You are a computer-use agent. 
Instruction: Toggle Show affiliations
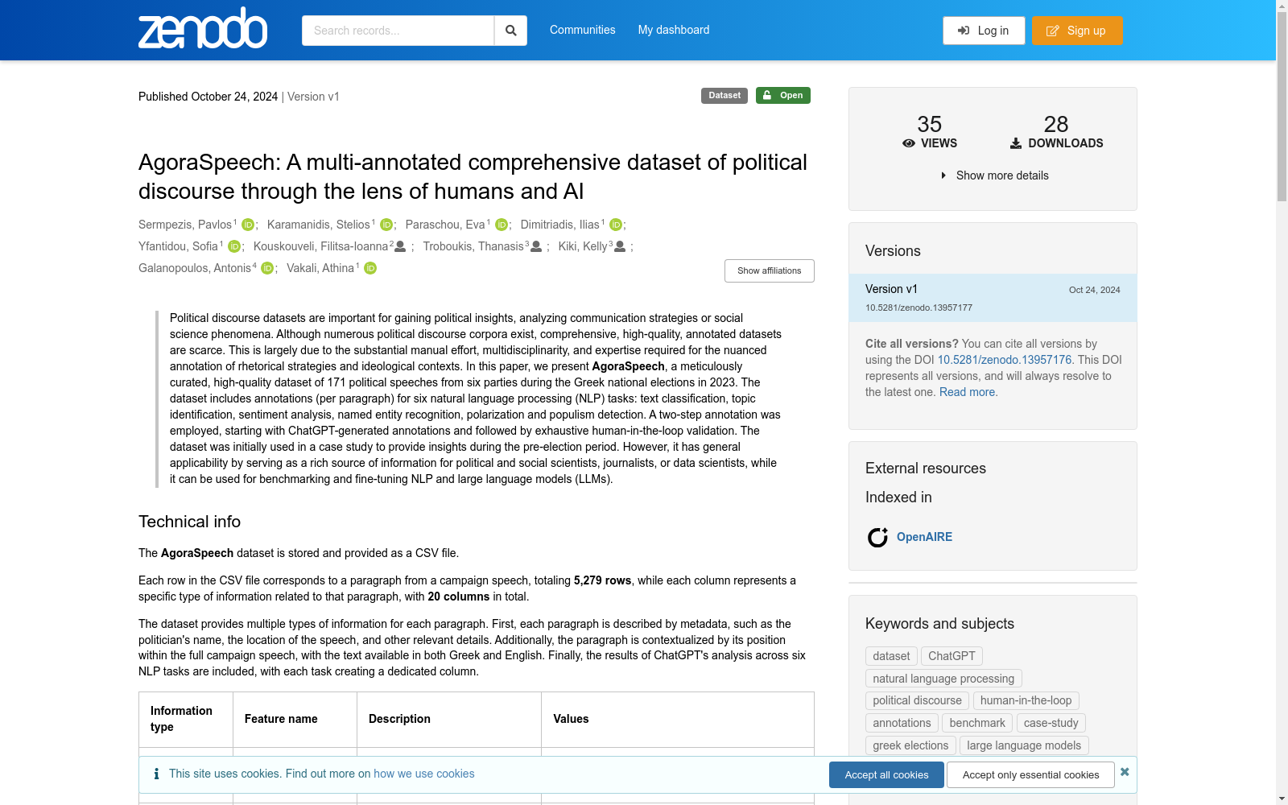pos(769,270)
